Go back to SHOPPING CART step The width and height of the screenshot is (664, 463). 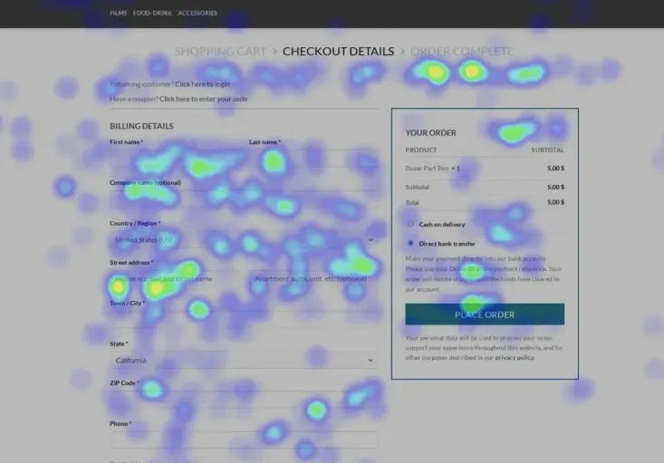(x=221, y=52)
